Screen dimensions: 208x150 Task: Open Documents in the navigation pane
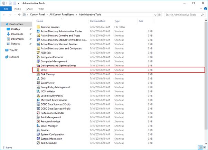pyautogui.click(x=17, y=39)
